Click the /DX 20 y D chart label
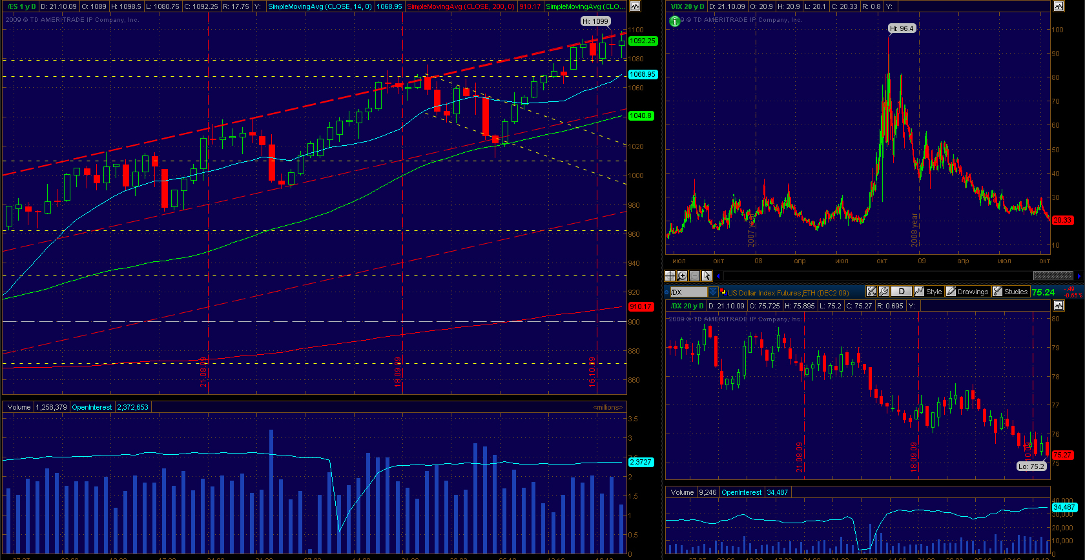This screenshot has height=560, width=1085. coord(688,306)
